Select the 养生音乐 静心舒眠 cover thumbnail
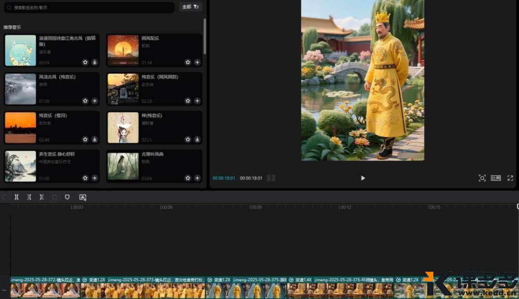The height and width of the screenshot is (299, 519). click(21, 167)
